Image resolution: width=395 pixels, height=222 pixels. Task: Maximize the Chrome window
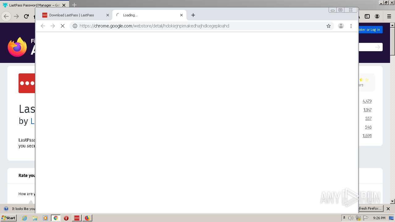tap(340, 10)
